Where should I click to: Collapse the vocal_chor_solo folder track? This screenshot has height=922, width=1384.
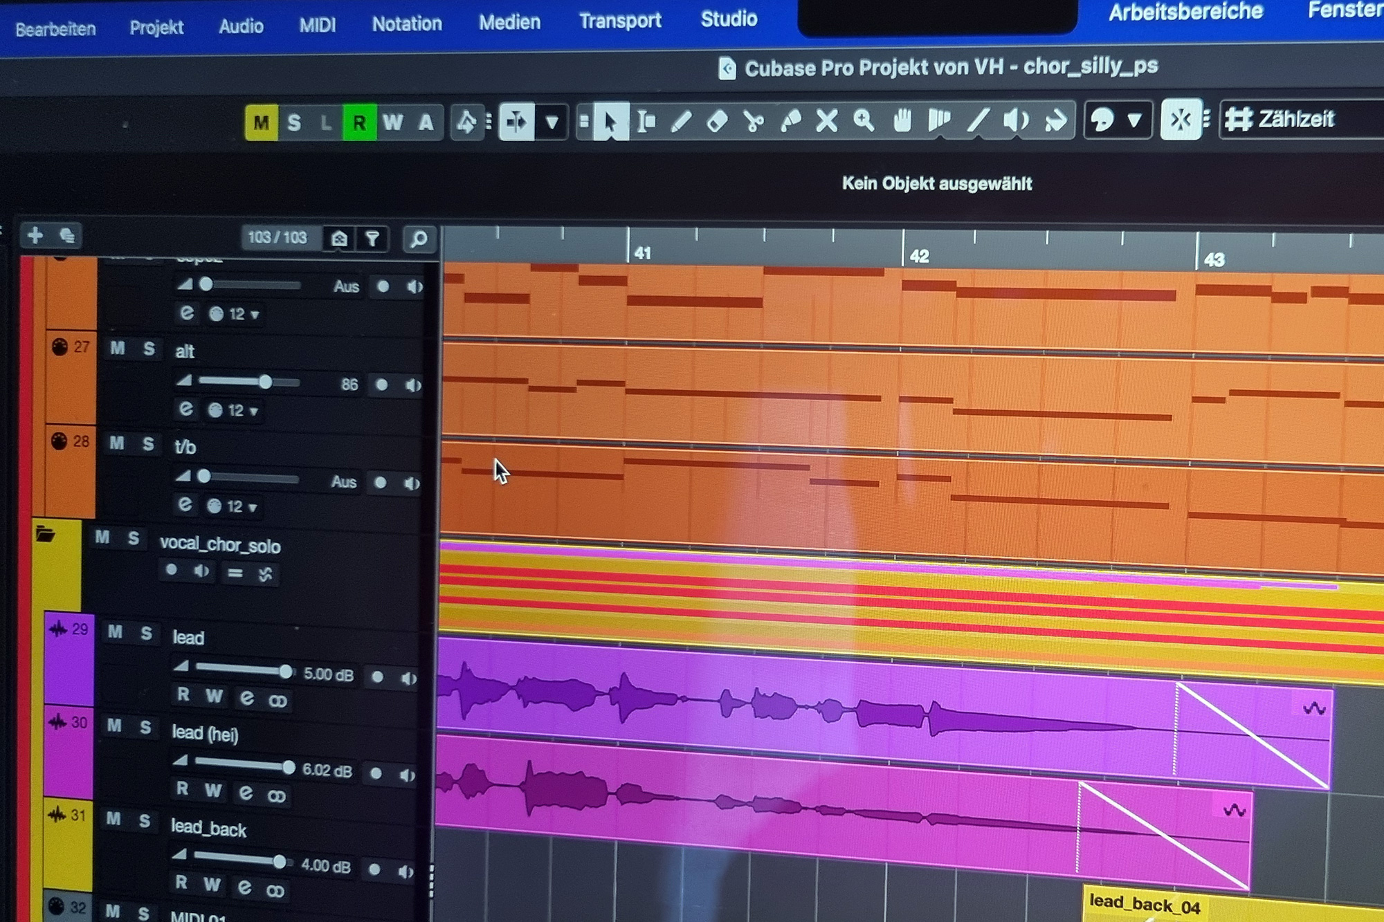click(x=46, y=534)
